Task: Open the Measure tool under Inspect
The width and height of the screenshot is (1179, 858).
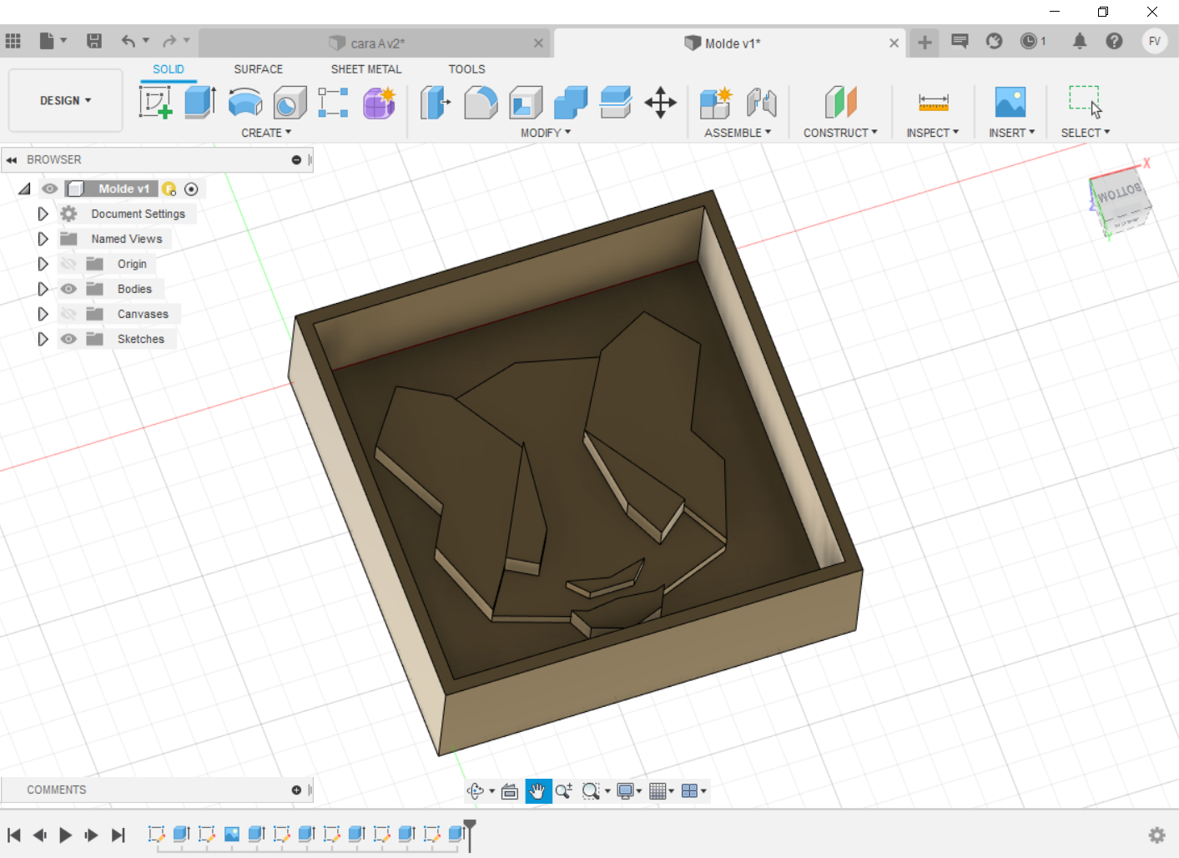Action: pyautogui.click(x=933, y=103)
